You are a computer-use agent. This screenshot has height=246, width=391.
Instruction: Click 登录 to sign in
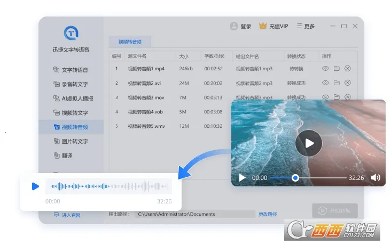click(x=240, y=26)
